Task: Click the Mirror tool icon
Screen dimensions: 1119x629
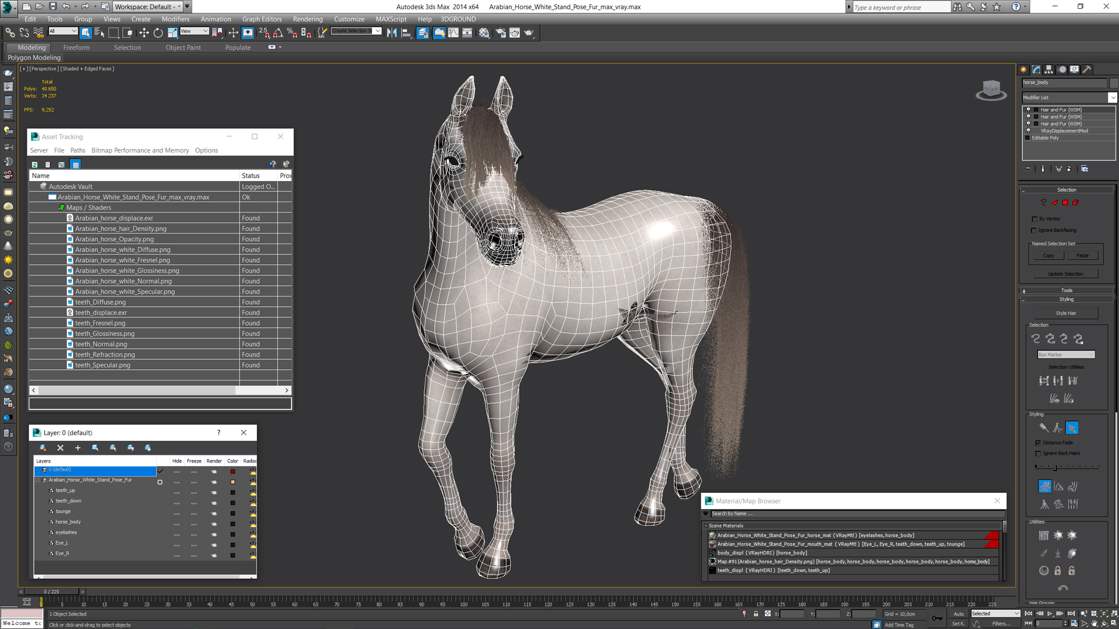Action: pos(392,33)
